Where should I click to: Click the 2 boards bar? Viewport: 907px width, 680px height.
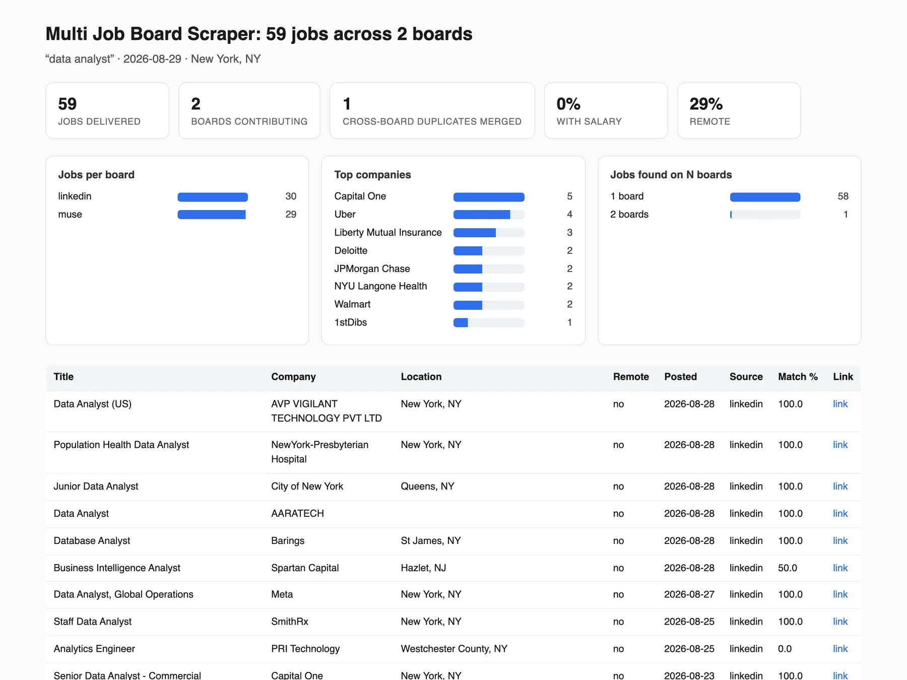click(x=765, y=215)
